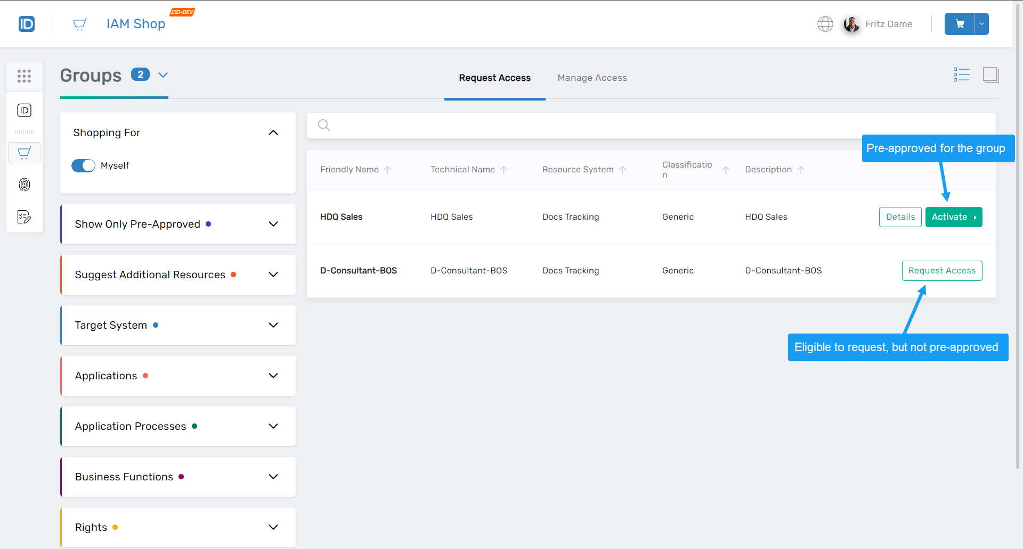Select the Request Access tab

[x=494, y=78]
